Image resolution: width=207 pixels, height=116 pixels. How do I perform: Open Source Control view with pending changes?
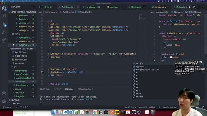(4, 24)
